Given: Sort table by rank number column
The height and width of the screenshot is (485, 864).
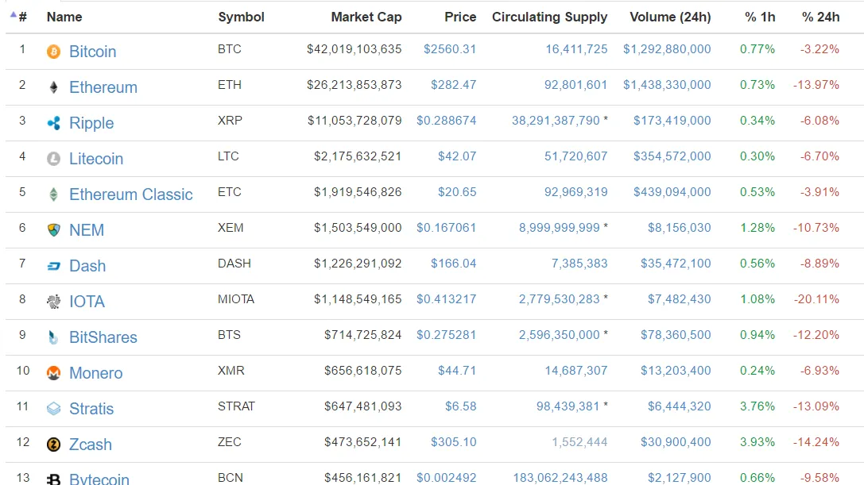Looking at the screenshot, I should tap(22, 17).
